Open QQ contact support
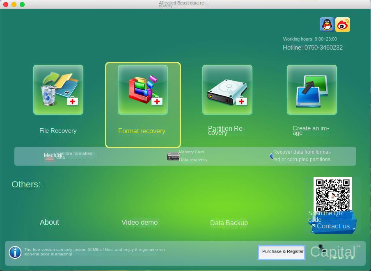The image size is (371, 271). pyautogui.click(x=326, y=25)
